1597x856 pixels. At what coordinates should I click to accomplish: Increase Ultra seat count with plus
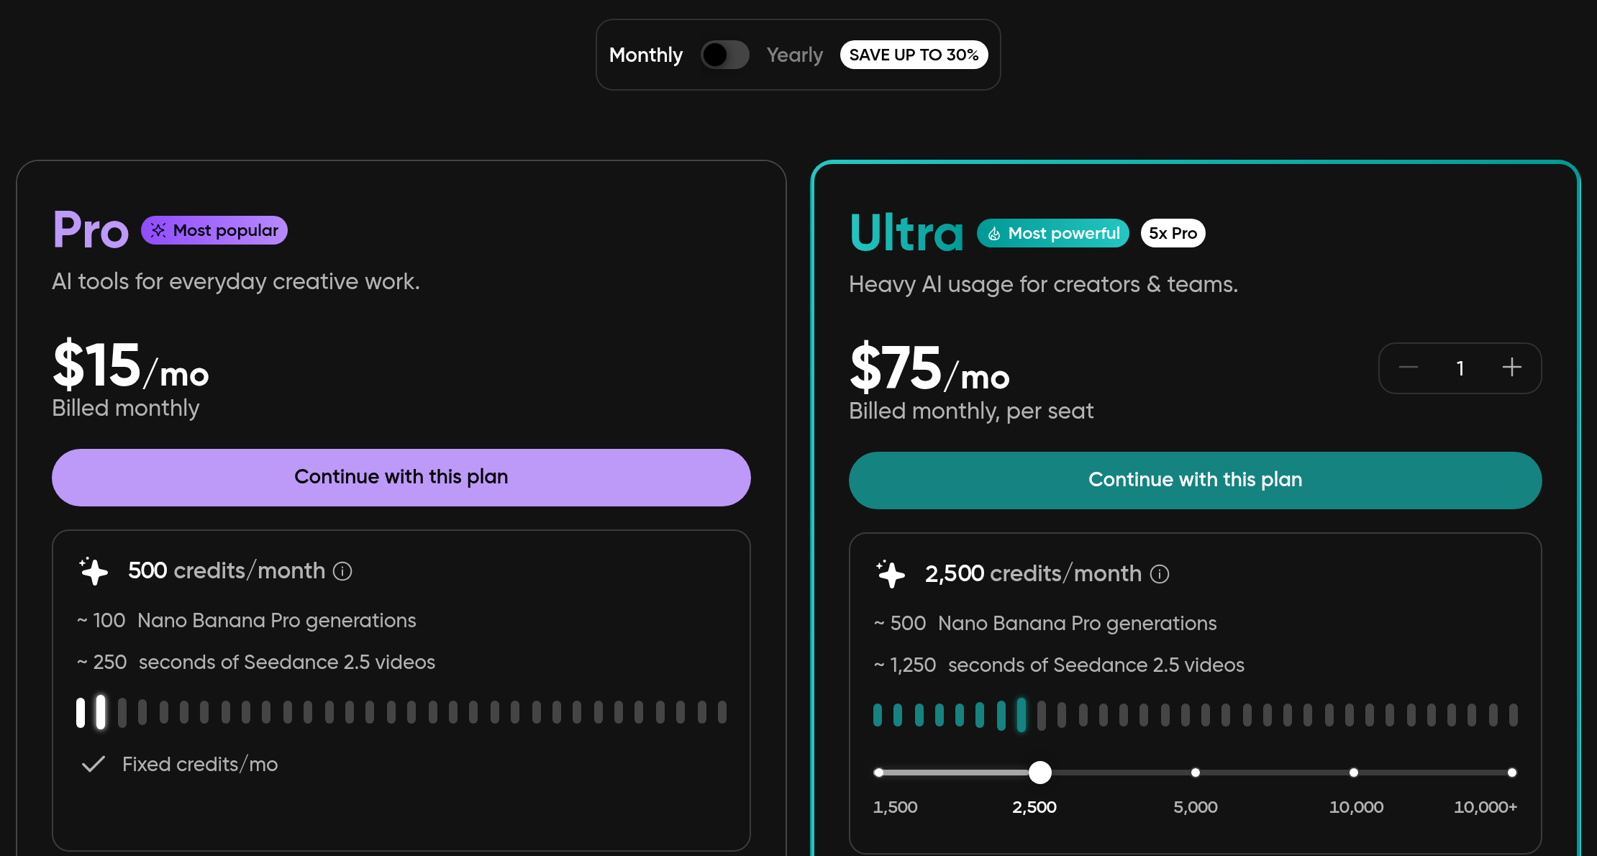click(1511, 368)
